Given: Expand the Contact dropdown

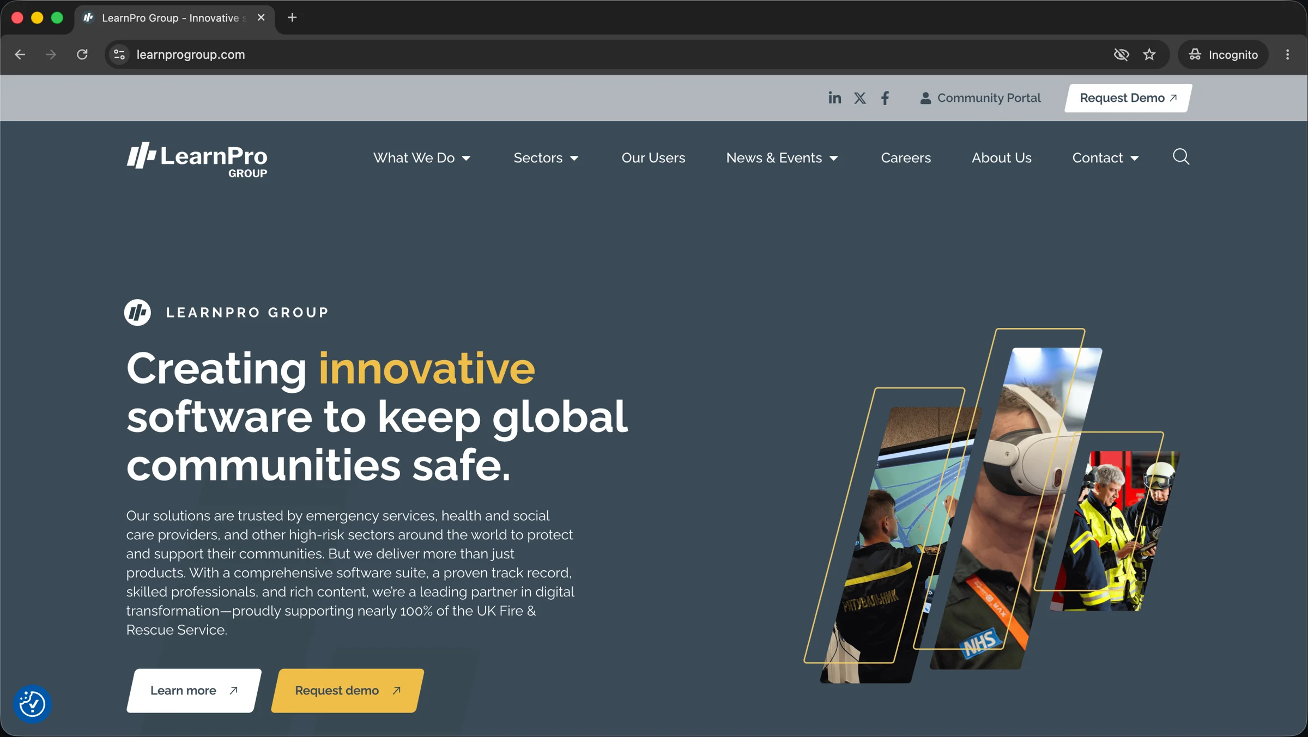Looking at the screenshot, I should [1105, 158].
